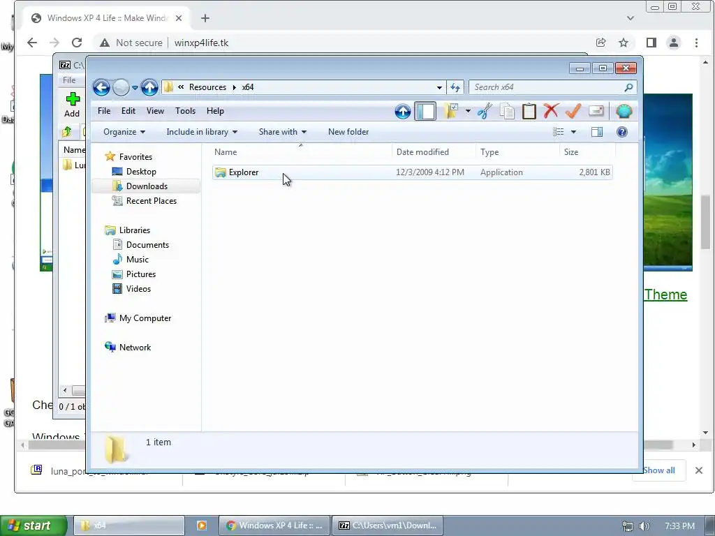Click the Copy pages icon
Screen dimensions: 715x536
pyautogui.click(x=507, y=111)
